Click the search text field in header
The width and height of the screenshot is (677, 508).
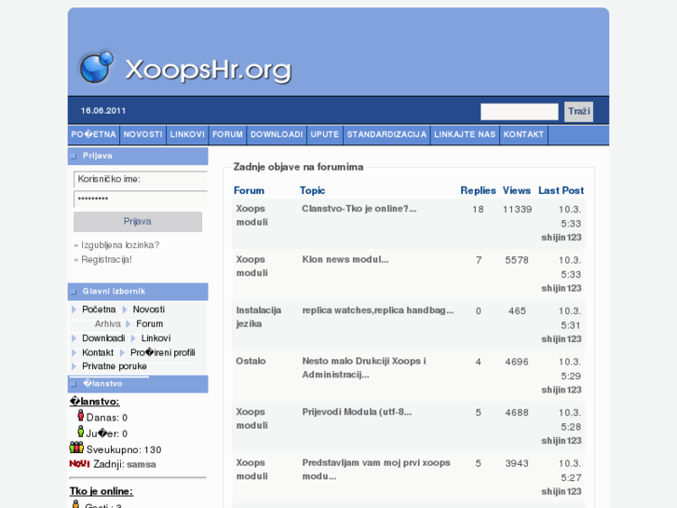coord(520,112)
